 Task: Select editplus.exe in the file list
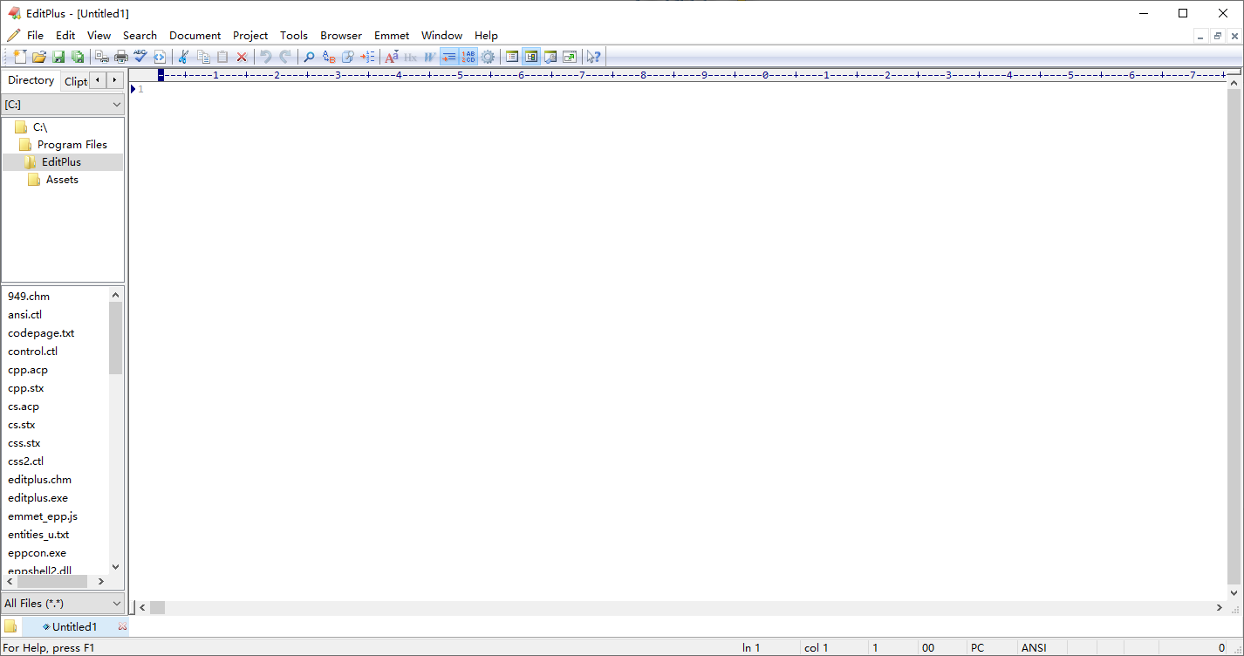[38, 498]
